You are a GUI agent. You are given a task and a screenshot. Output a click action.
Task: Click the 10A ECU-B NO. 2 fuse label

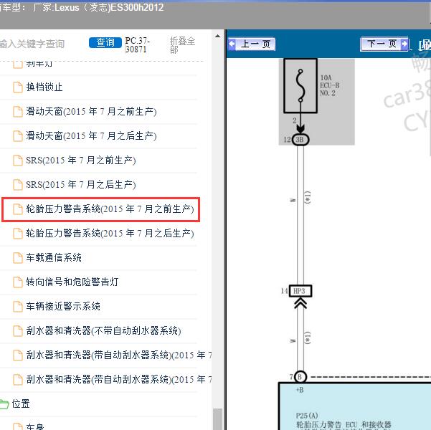pyautogui.click(x=329, y=85)
